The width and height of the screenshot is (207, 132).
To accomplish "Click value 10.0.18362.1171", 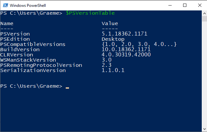I will pos(126,50).
